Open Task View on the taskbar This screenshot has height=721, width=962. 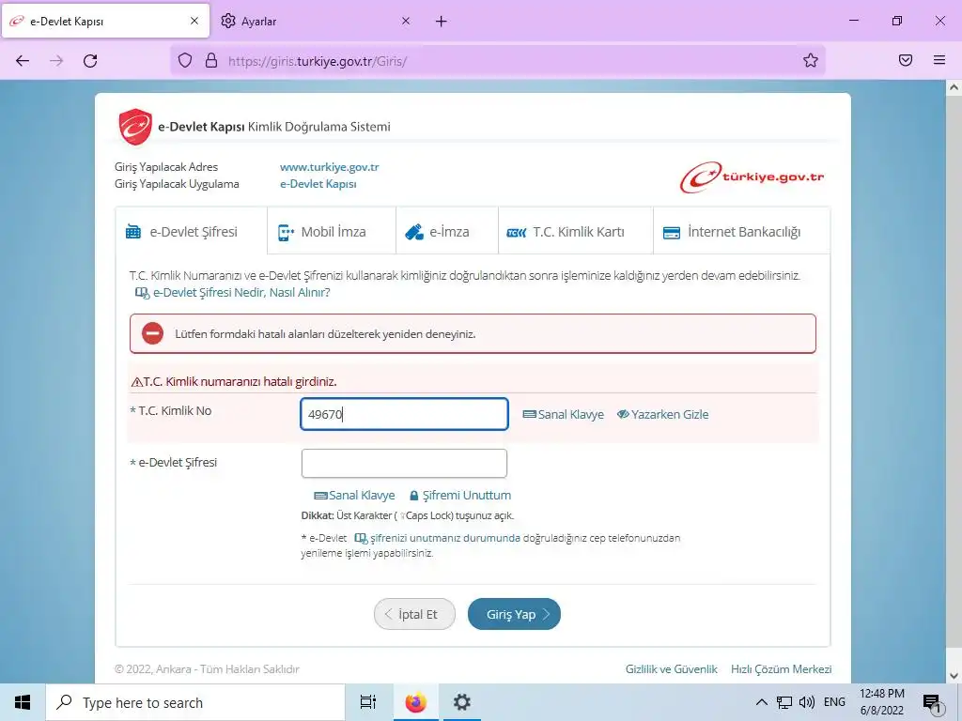pyautogui.click(x=368, y=702)
